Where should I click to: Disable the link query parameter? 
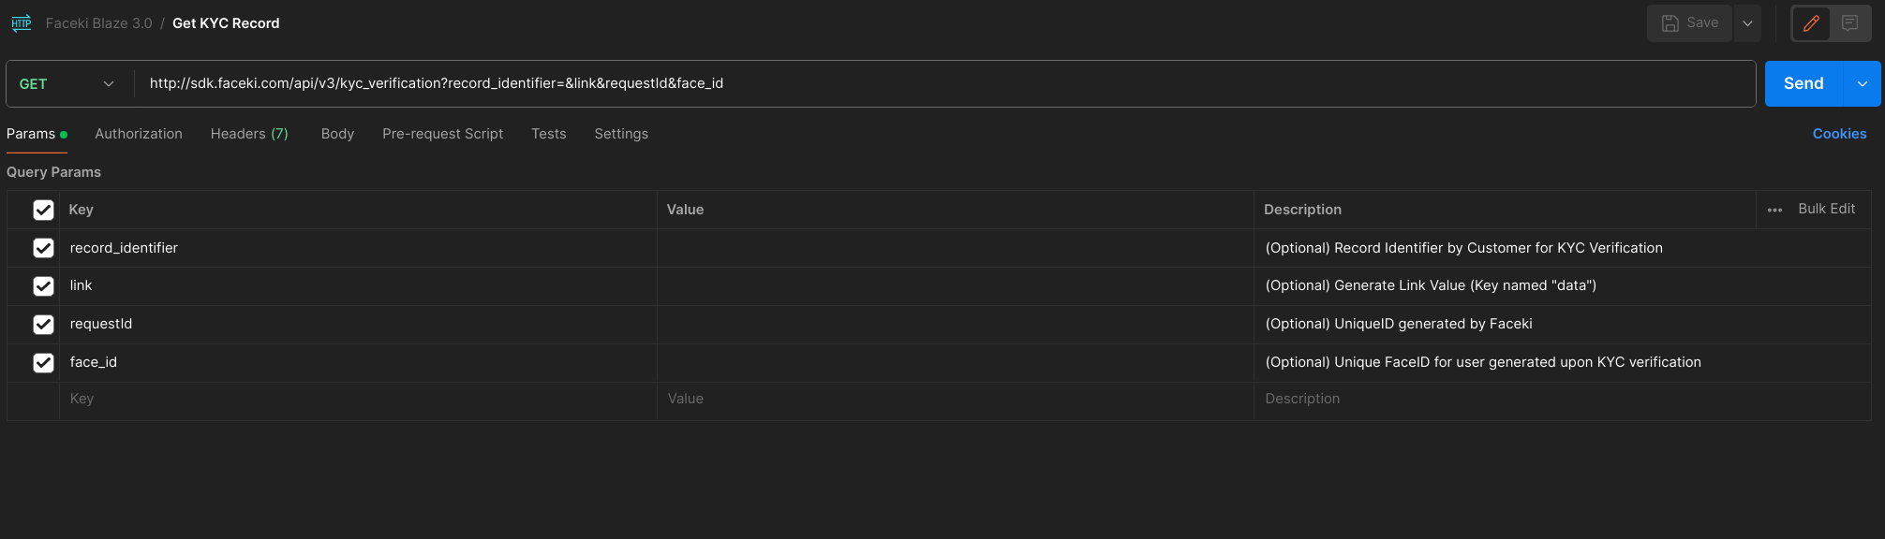[x=43, y=286]
